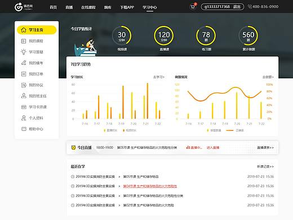
Task: Open 下载APP in top navigation
Action: point(127,7)
